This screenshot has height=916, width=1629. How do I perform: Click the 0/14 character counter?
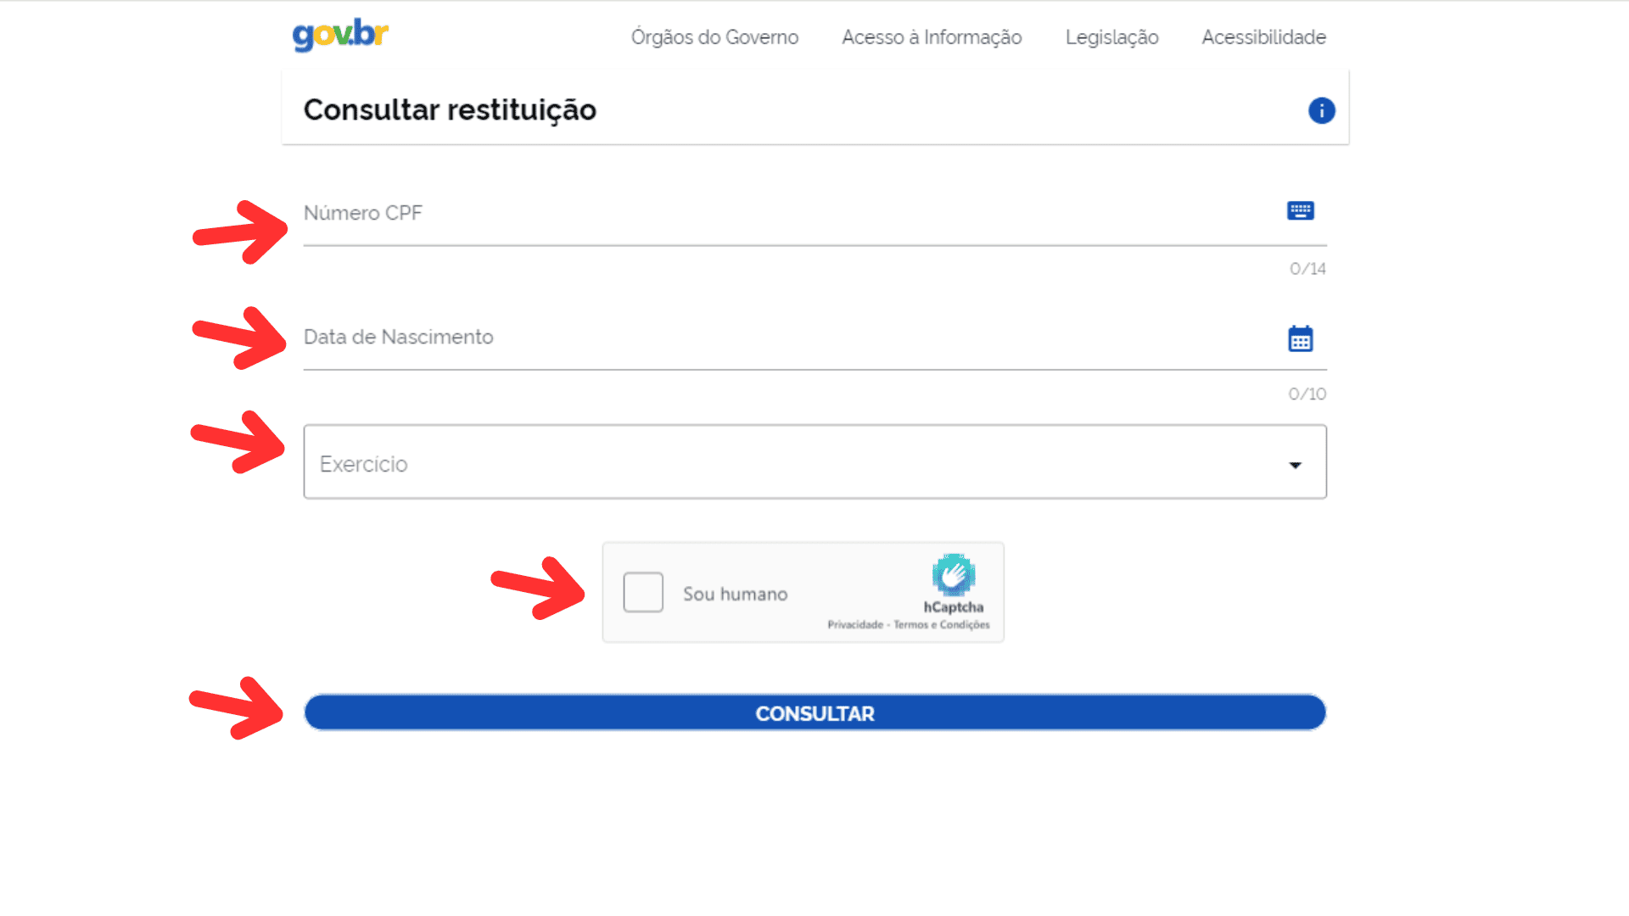[x=1307, y=269]
